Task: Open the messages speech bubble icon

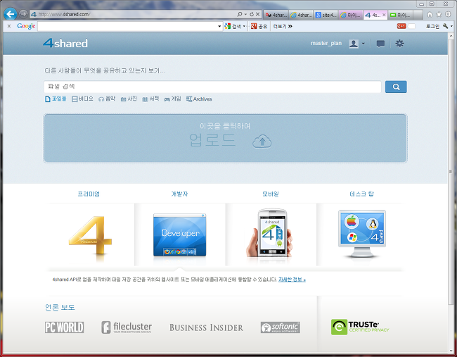Action: (x=380, y=44)
